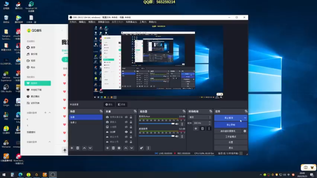This screenshot has height=178, width=317.
Task: Click the 停止录制 button
Action: [231, 125]
